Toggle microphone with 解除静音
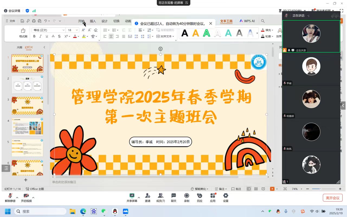The height and width of the screenshot is (217, 347). [x=10, y=196]
